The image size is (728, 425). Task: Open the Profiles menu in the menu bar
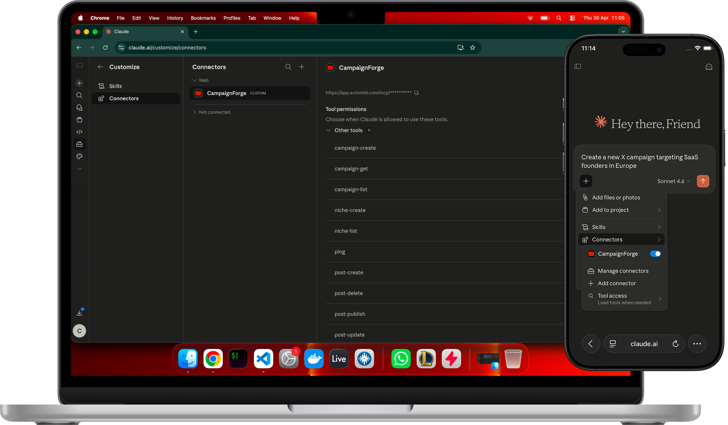pyautogui.click(x=232, y=18)
